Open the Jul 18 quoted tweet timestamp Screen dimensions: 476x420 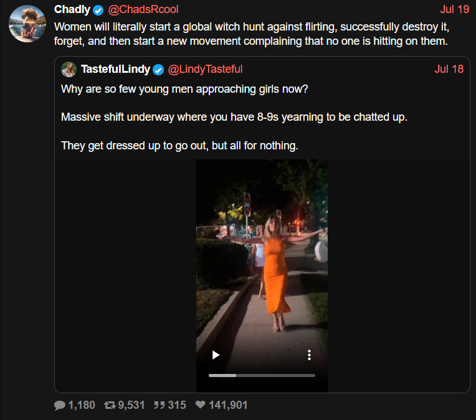tap(449, 69)
